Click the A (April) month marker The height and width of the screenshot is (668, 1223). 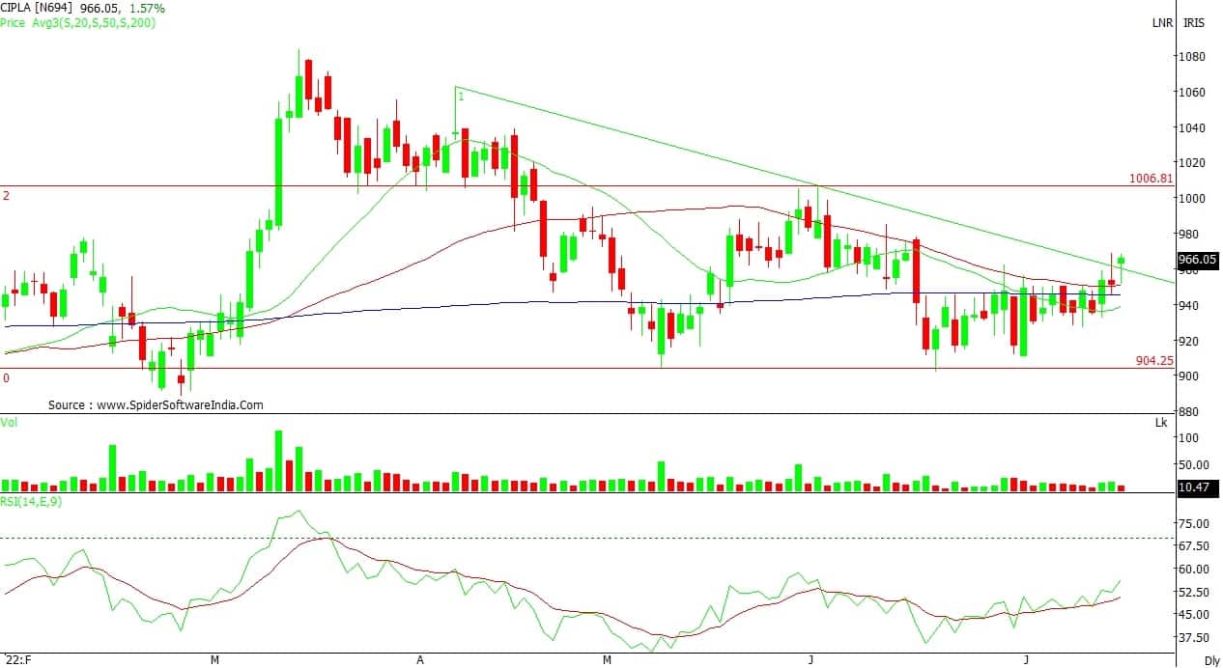[420, 660]
